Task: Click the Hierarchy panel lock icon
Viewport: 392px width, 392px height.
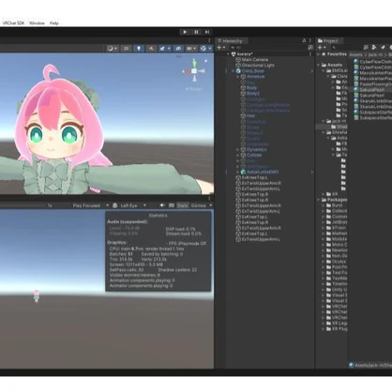Action: tap(304, 40)
